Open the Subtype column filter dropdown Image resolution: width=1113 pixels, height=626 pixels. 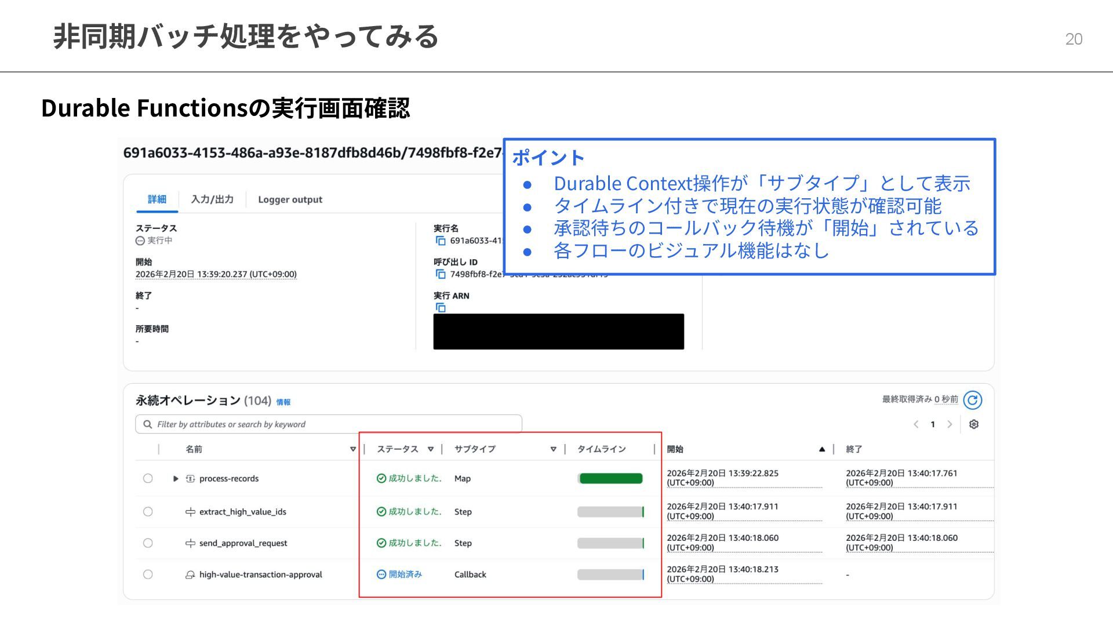pos(553,449)
